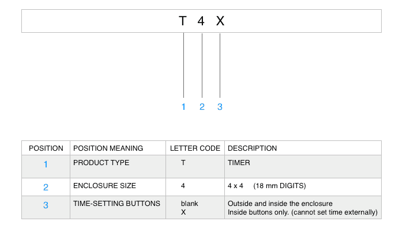Click the 4 x 4 (18 mm DIGITS) description
This screenshot has width=399, height=233.
coord(267,186)
